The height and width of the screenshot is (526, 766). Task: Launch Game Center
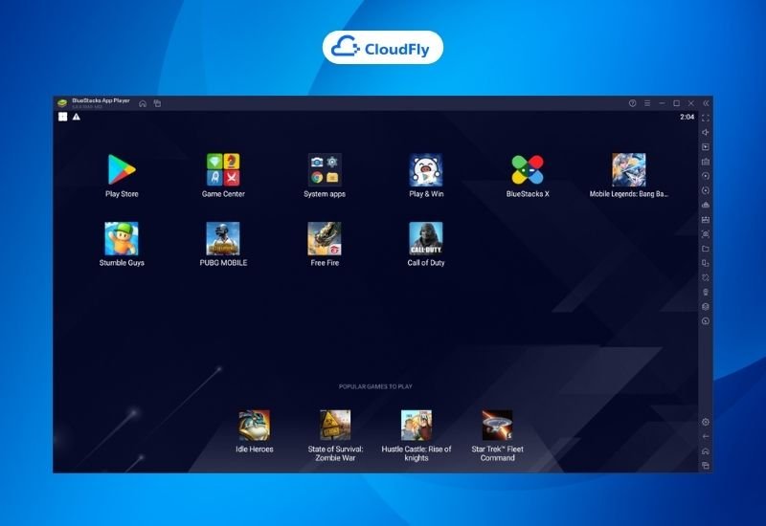[x=223, y=170]
